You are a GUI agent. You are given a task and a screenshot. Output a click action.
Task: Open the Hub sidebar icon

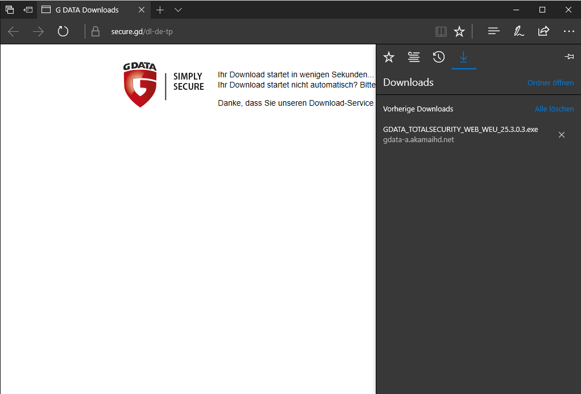pos(493,31)
